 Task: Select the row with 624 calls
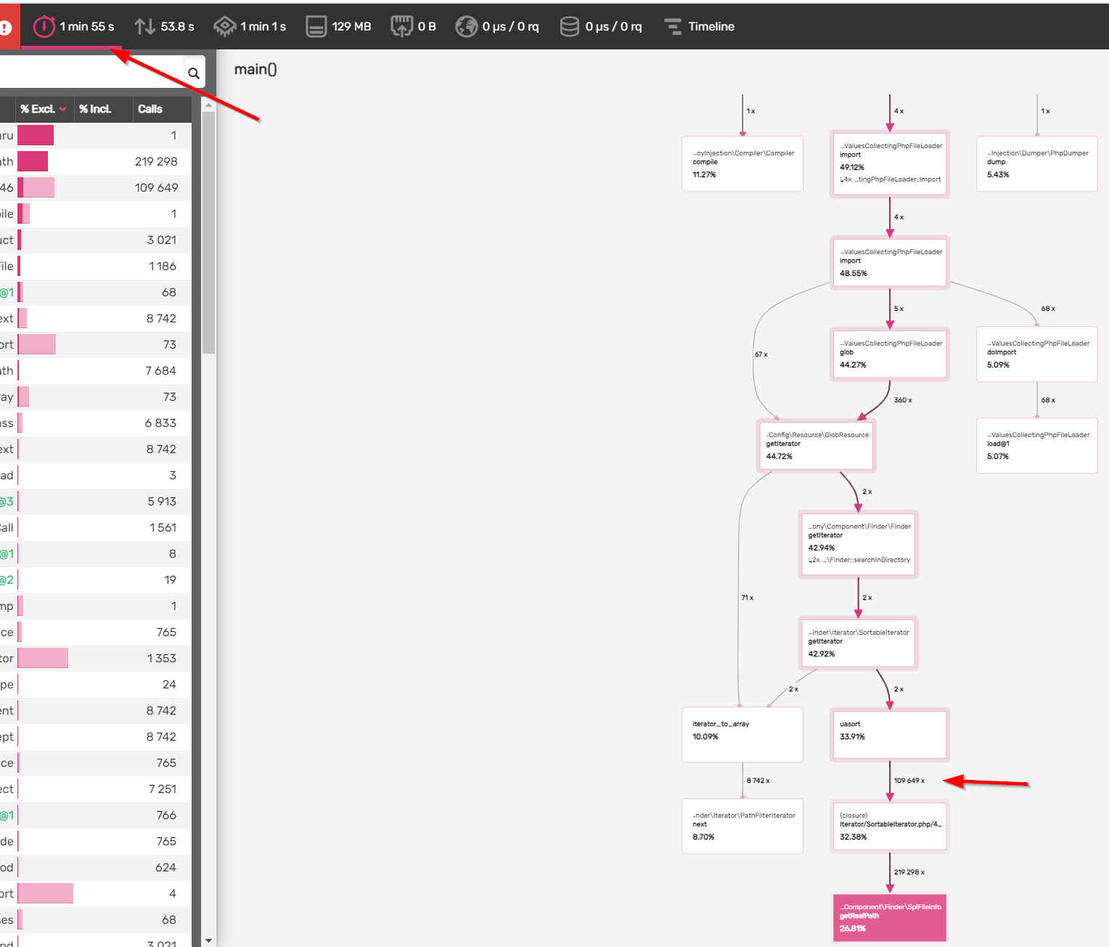coord(96,867)
